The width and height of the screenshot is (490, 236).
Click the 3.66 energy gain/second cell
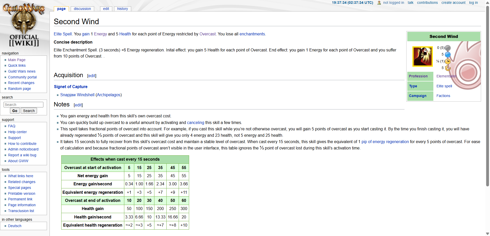click(184, 184)
